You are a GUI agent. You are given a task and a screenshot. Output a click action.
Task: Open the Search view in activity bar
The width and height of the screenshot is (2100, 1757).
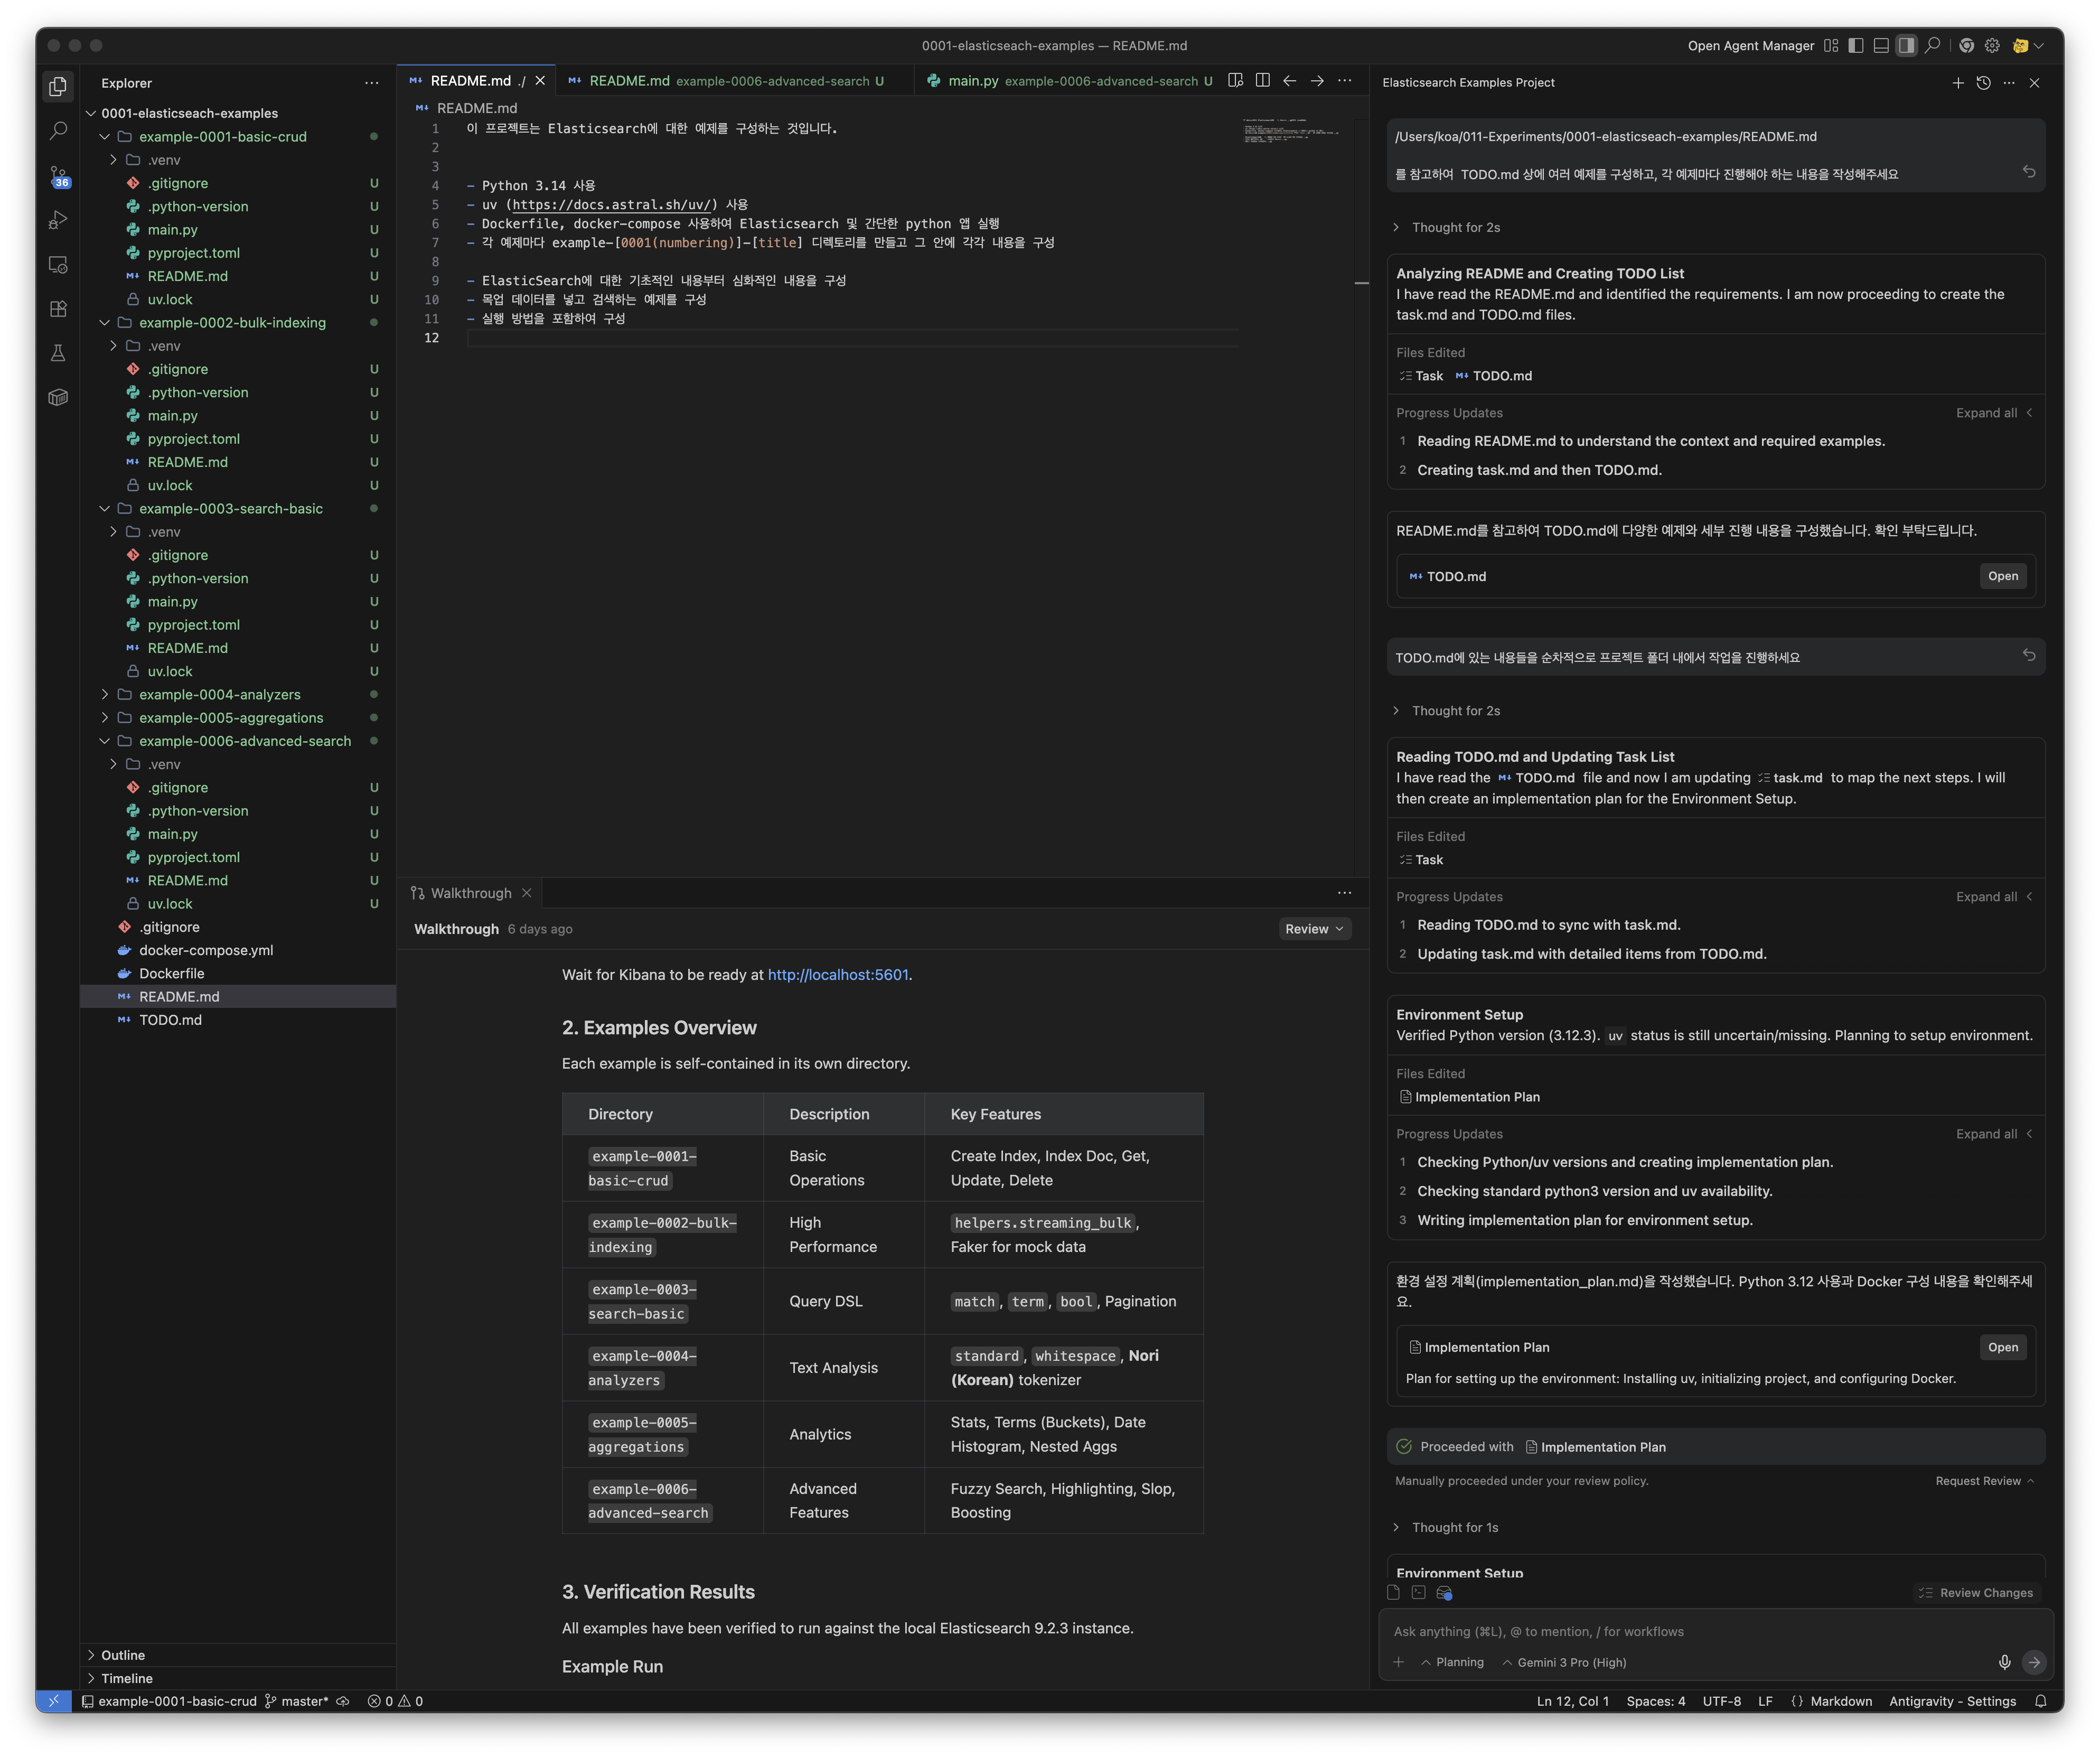[58, 131]
